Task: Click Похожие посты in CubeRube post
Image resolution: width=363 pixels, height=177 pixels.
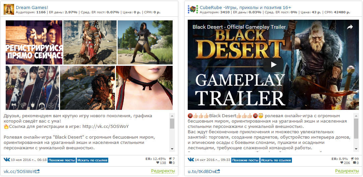Action: 245,160
